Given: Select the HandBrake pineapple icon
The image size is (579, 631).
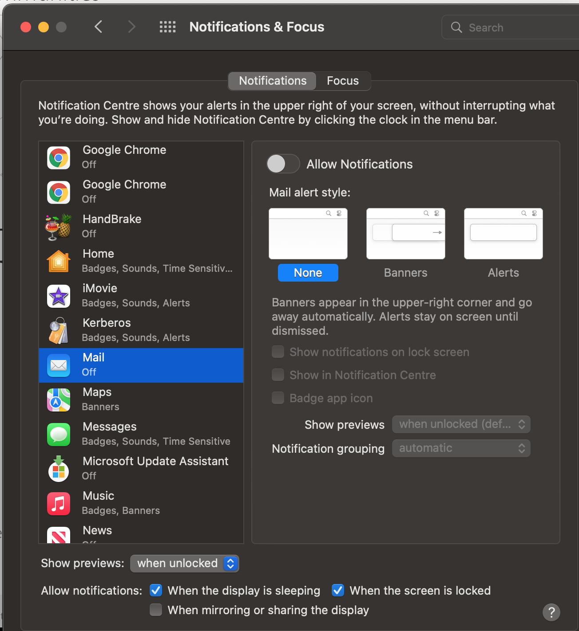Looking at the screenshot, I should 59,227.
